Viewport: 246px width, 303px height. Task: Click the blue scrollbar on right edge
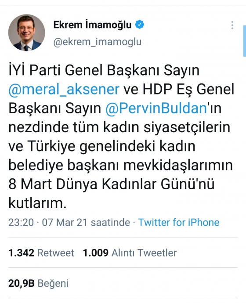click(244, 41)
